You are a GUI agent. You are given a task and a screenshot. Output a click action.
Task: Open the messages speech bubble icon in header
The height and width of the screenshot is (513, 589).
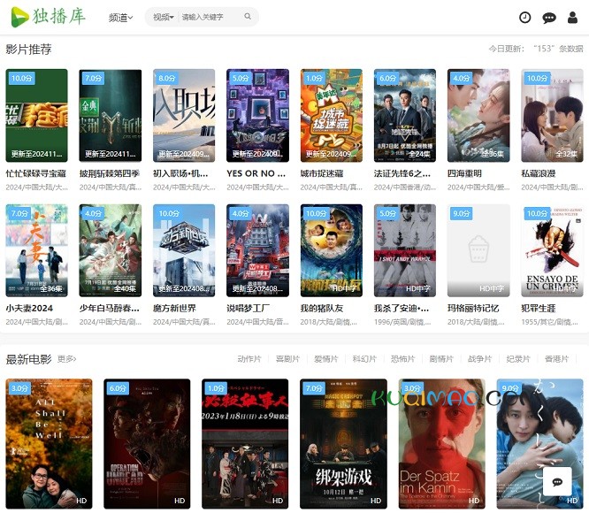pos(549,18)
